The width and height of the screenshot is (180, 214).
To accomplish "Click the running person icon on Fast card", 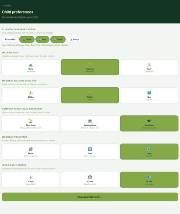I will click(x=149, y=65).
